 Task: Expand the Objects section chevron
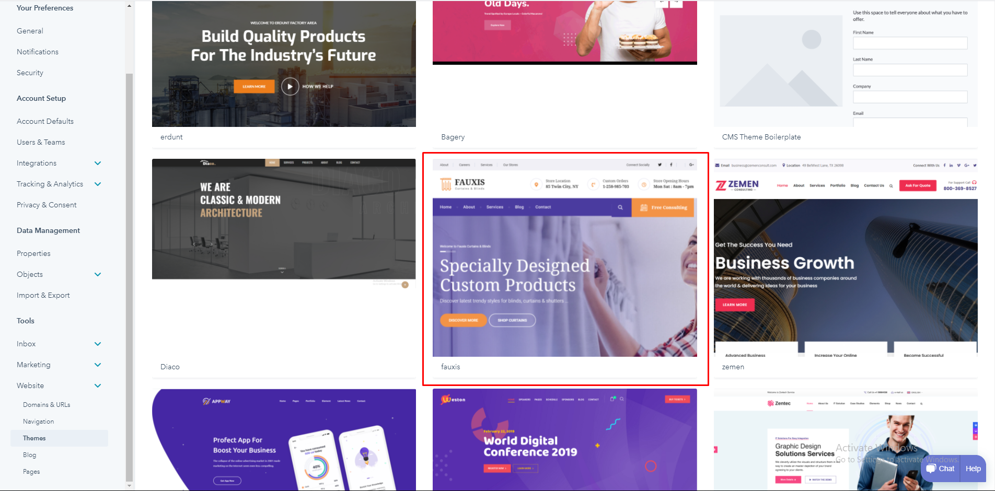pyautogui.click(x=98, y=274)
